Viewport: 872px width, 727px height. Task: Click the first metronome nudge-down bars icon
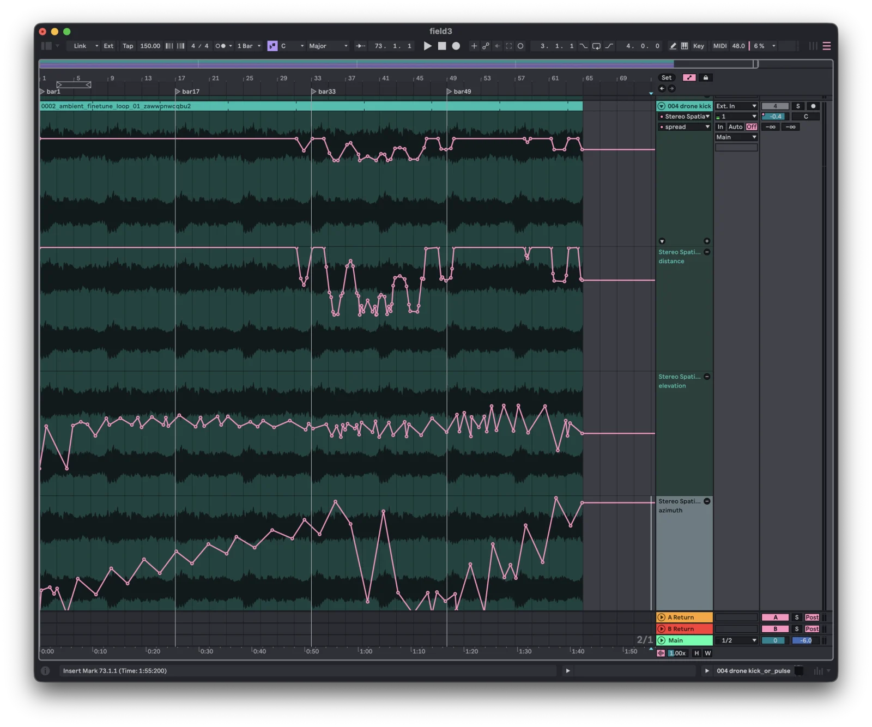[169, 46]
